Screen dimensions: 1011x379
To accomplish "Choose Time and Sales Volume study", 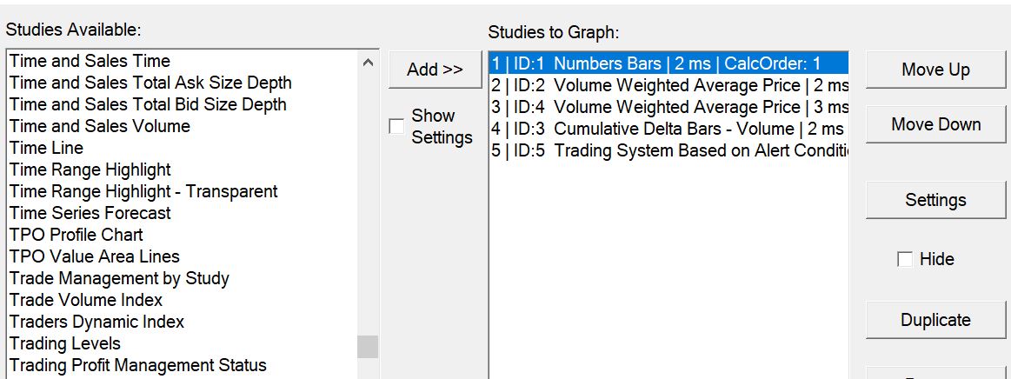I will coord(100,126).
